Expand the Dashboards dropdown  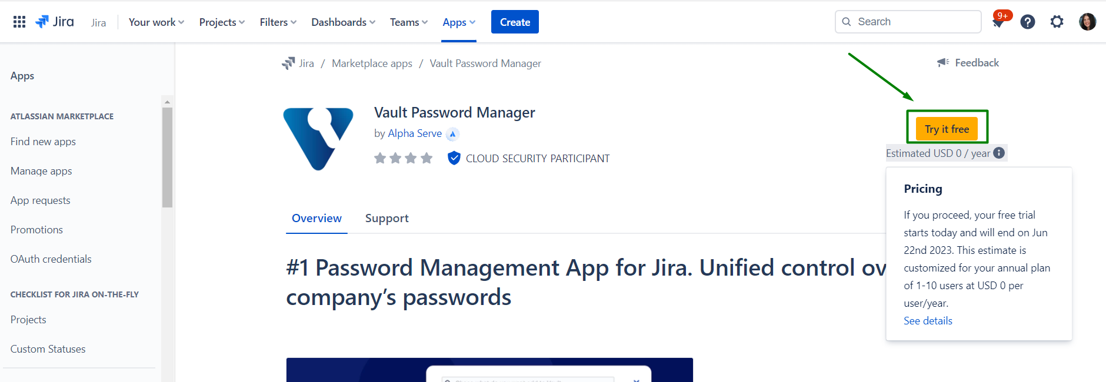pyautogui.click(x=343, y=22)
